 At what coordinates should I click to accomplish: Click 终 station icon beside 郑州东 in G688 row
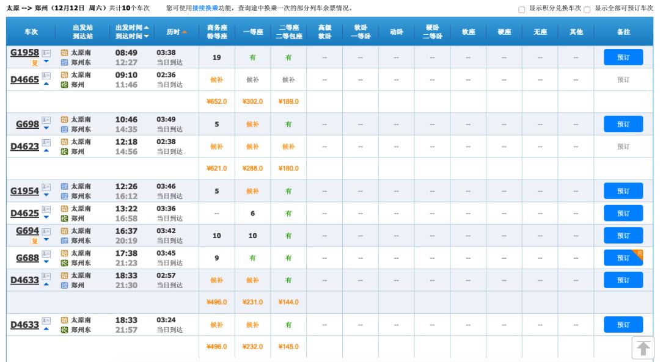click(x=64, y=262)
